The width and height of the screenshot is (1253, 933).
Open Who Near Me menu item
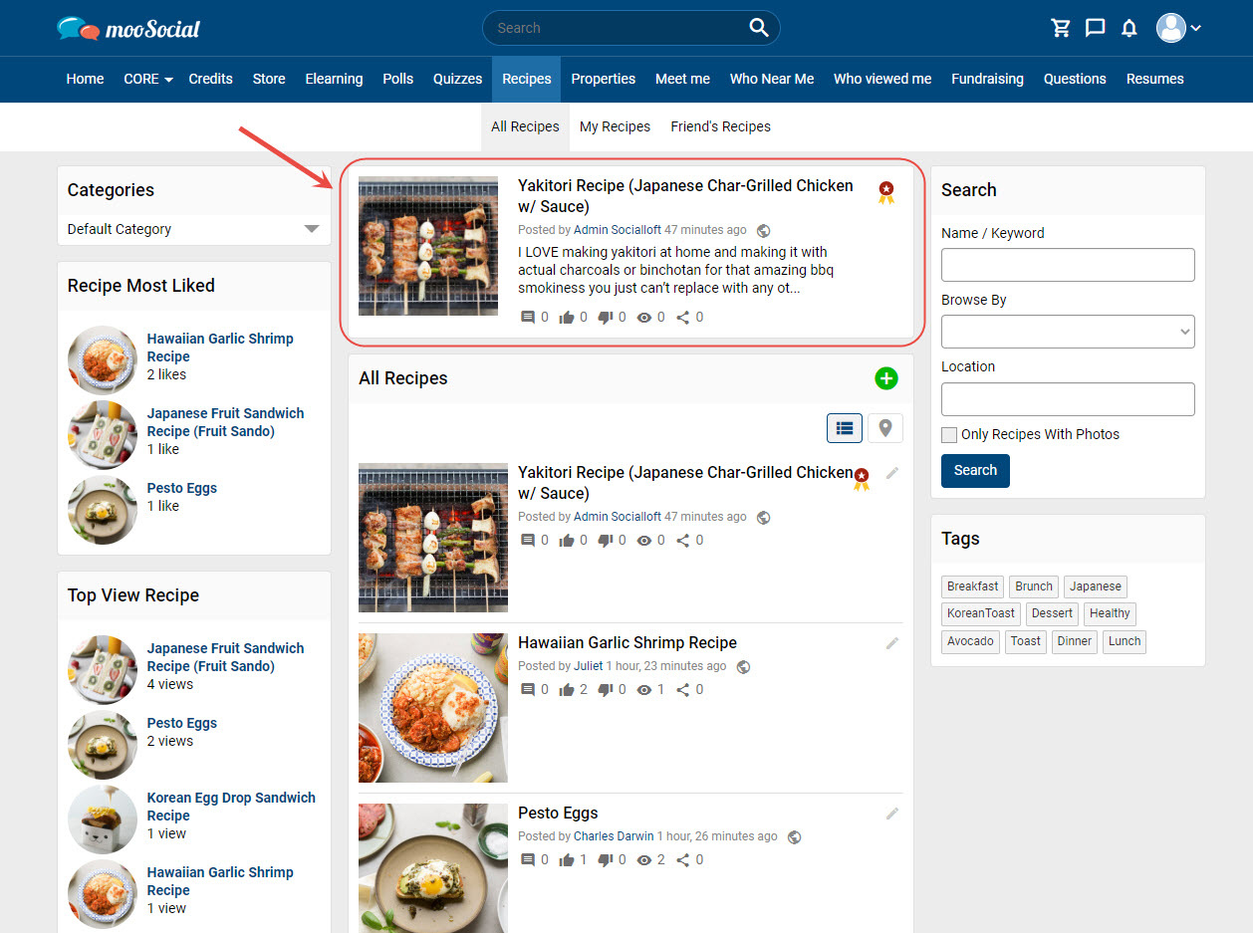[x=772, y=79]
